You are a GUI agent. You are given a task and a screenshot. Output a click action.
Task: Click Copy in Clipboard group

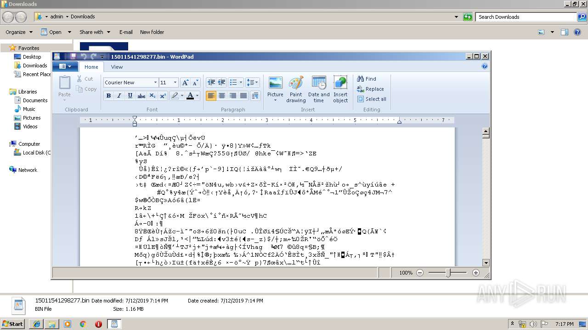click(x=86, y=89)
